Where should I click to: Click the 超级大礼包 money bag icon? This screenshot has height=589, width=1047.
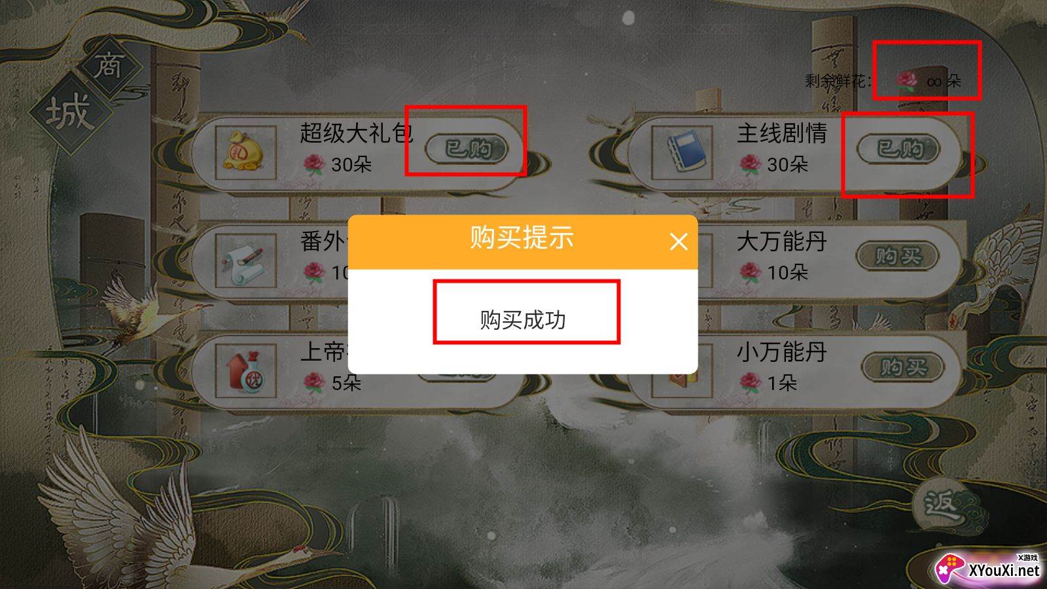pyautogui.click(x=245, y=154)
